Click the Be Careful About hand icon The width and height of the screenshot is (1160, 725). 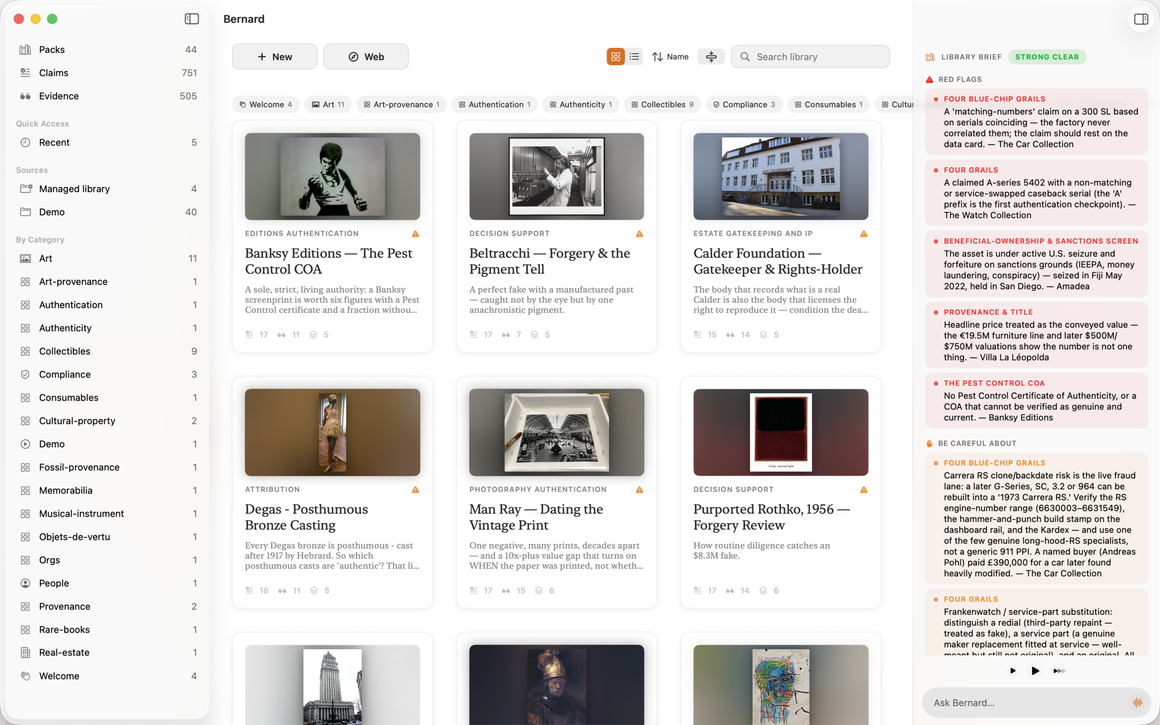point(930,443)
